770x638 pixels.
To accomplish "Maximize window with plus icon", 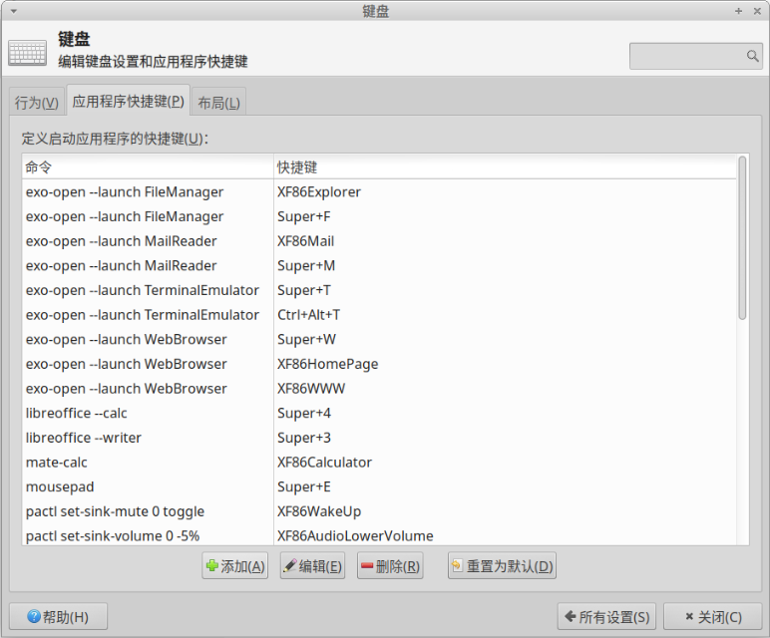I will 738,11.
